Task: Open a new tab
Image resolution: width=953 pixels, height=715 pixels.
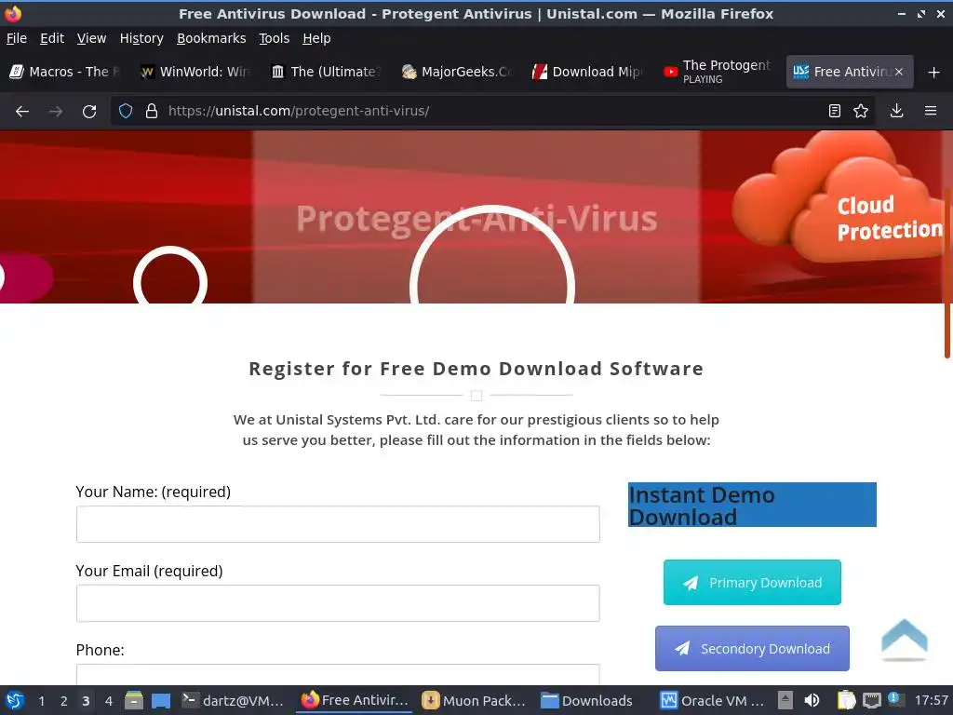Action: click(x=934, y=73)
